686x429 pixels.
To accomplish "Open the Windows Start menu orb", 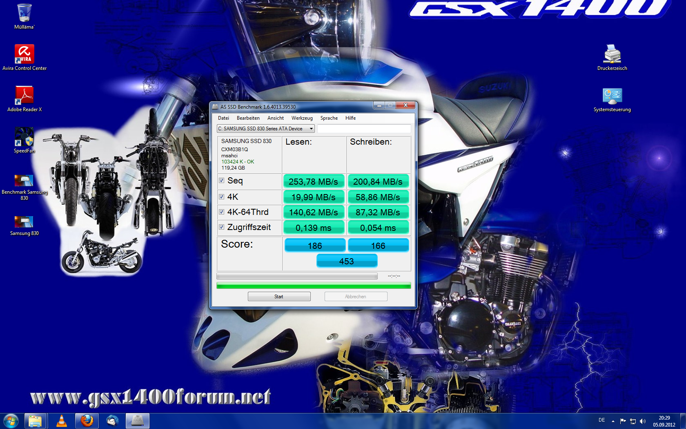I will coord(11,421).
